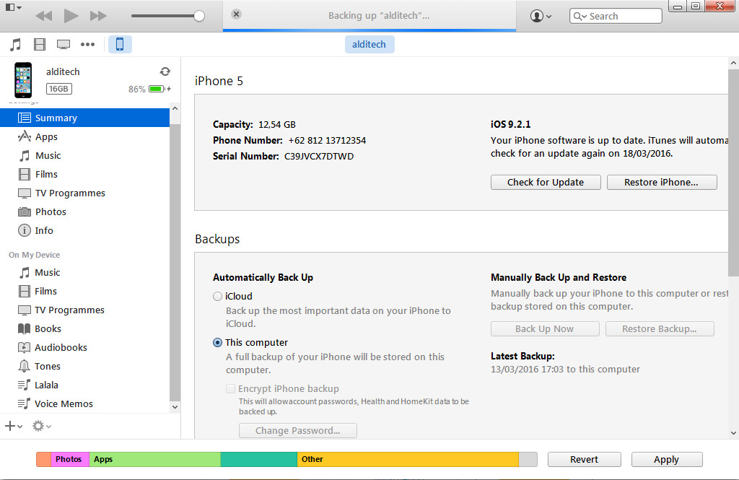Click the sync icon beside alditech
This screenshot has width=739, height=480.
165,71
